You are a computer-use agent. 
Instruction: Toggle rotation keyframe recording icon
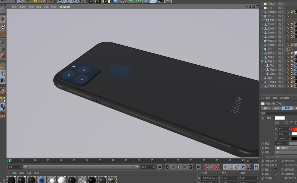click(x=237, y=167)
